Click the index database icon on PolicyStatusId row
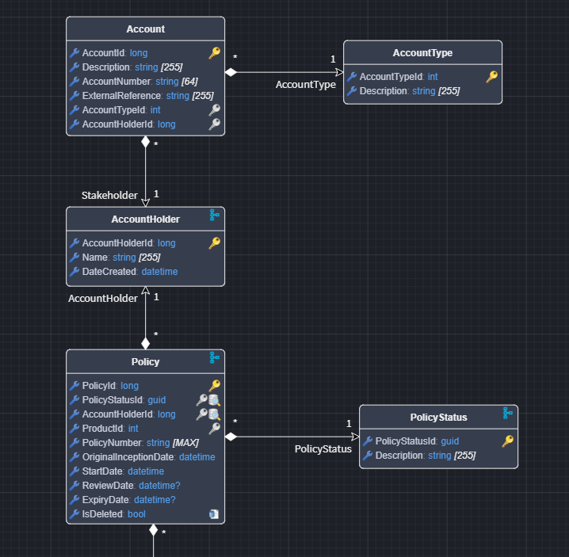The height and width of the screenshot is (557, 569). (215, 400)
